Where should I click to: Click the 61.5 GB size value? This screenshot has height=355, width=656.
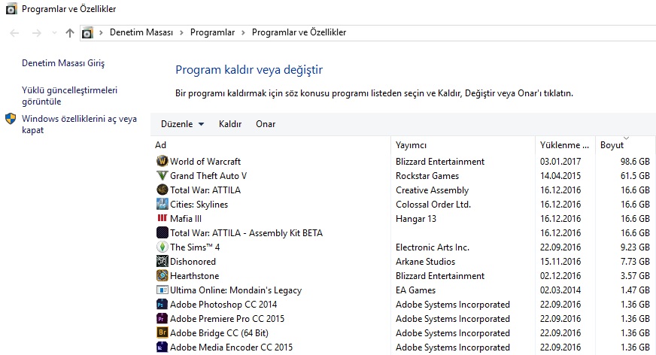(635, 175)
